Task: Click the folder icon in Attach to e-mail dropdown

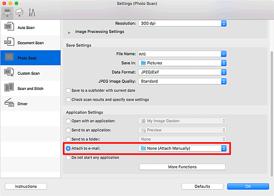Action: 143,148
